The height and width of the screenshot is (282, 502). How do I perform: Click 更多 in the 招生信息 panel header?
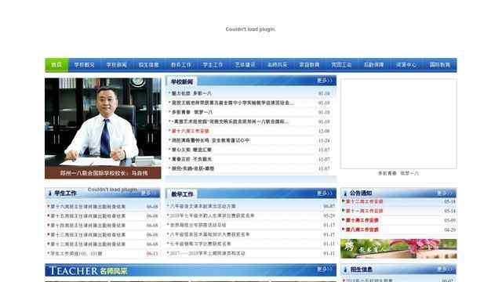[x=445, y=269]
